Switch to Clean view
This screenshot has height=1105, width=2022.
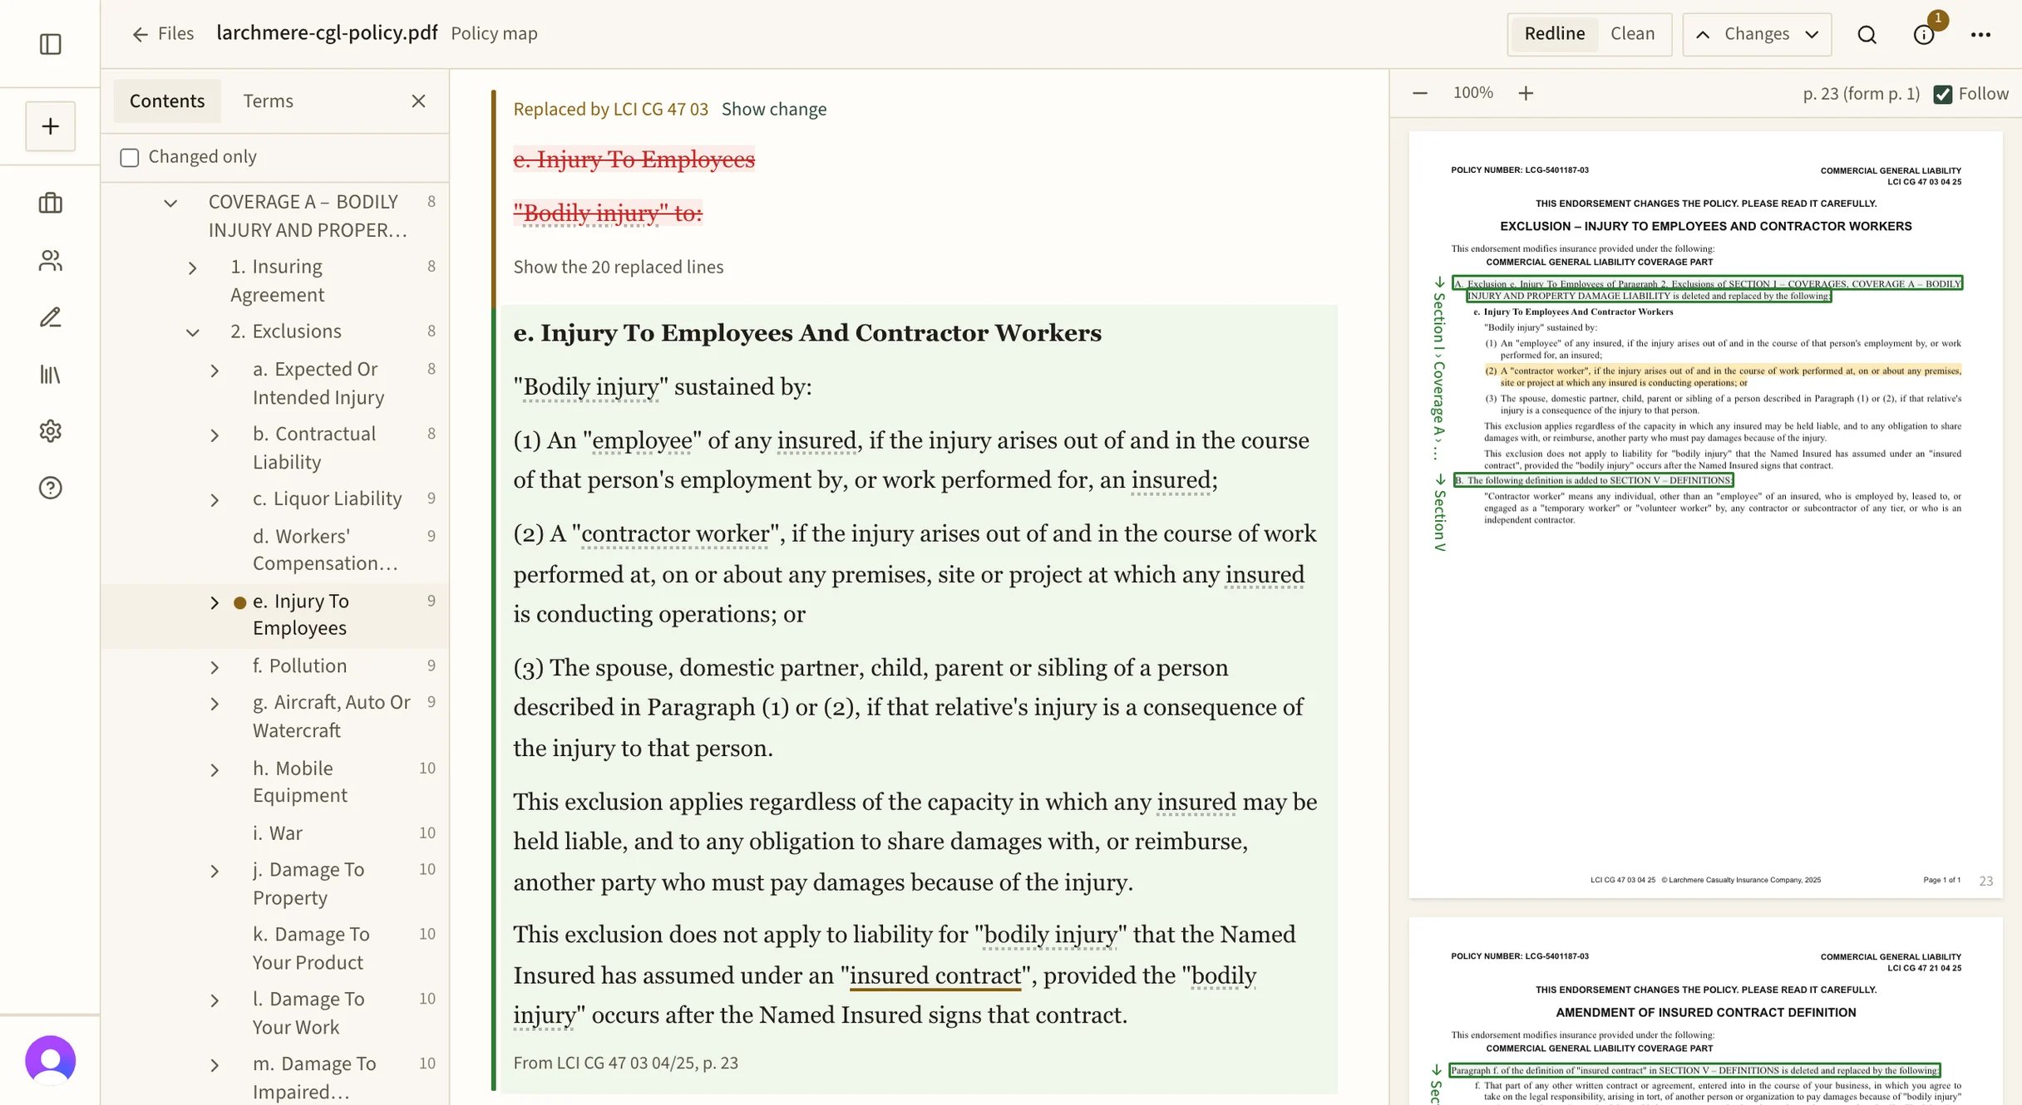tap(1632, 34)
